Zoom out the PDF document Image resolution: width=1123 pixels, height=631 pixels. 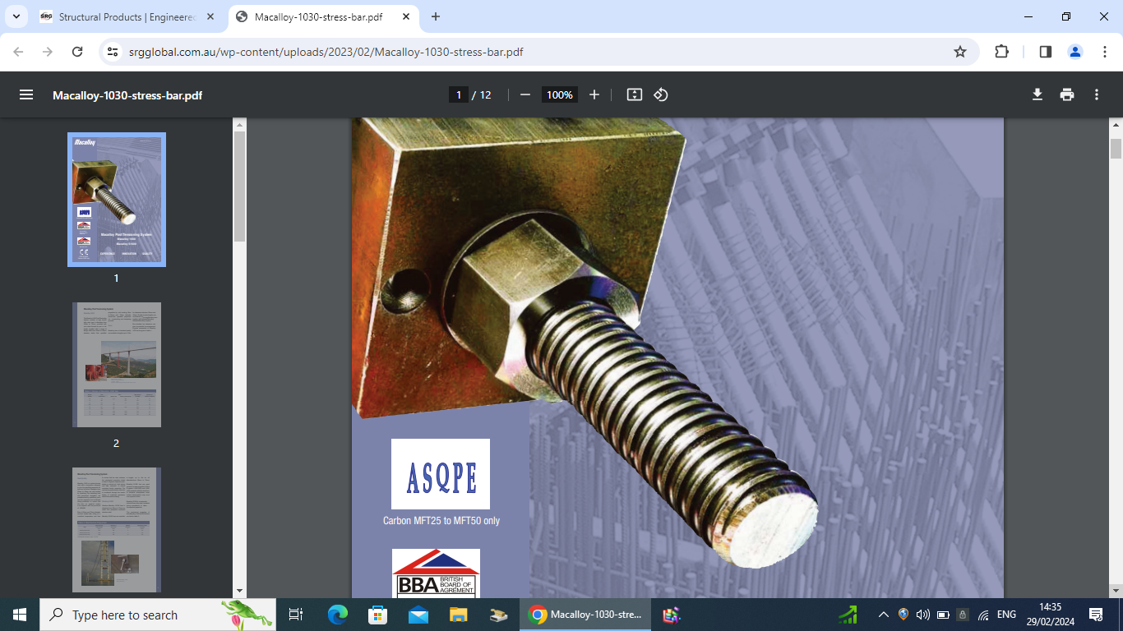click(x=525, y=94)
